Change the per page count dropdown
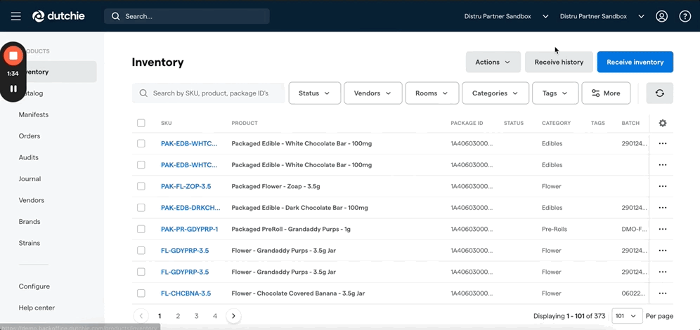Image resolution: width=700 pixels, height=330 pixels. [627, 316]
